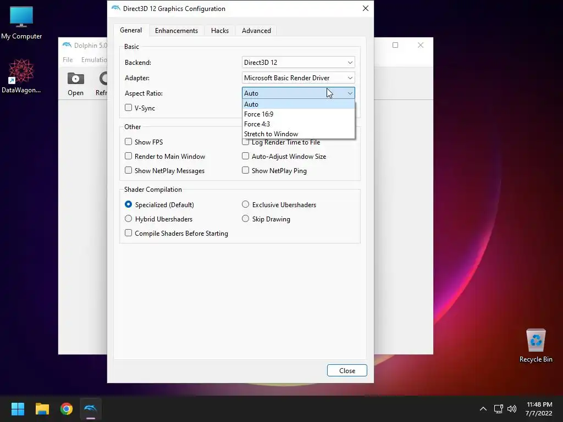Select the Dolphin emulator taskbar icon

coord(91,409)
